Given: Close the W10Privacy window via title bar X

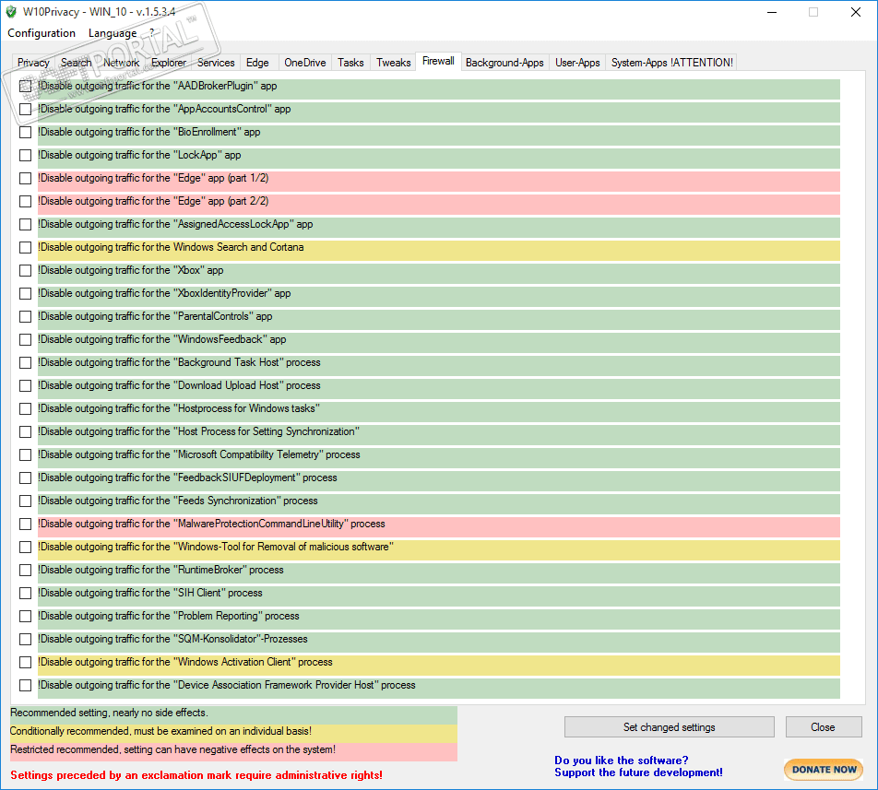Looking at the screenshot, I should click(856, 12).
